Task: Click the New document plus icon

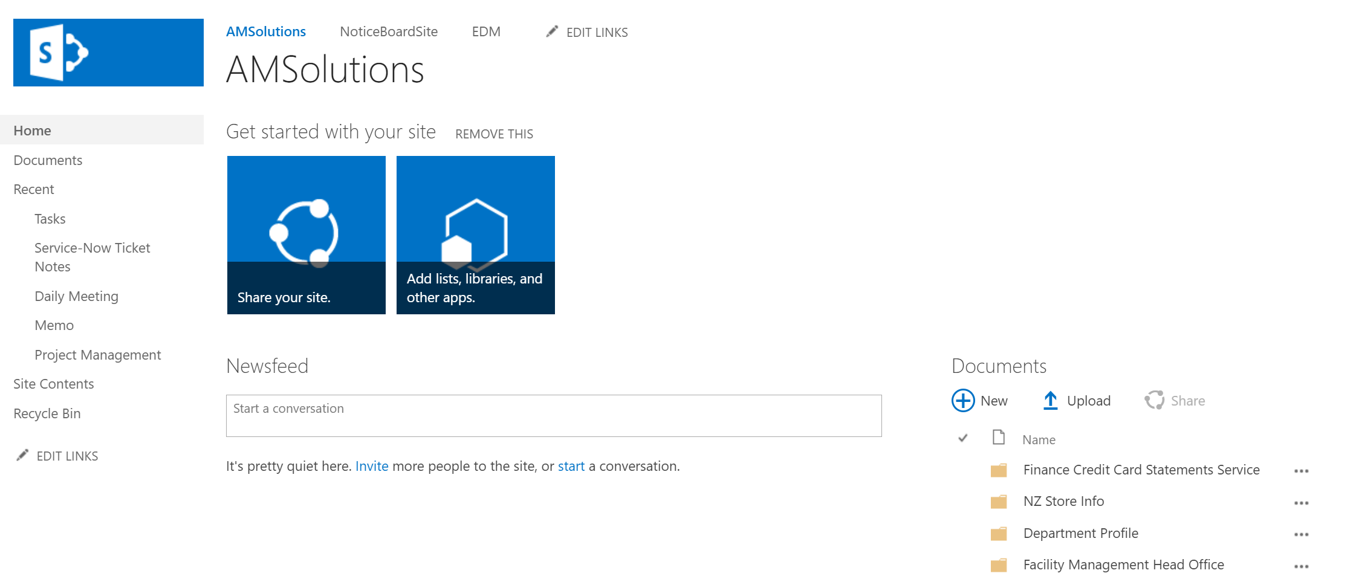Action: [963, 401]
